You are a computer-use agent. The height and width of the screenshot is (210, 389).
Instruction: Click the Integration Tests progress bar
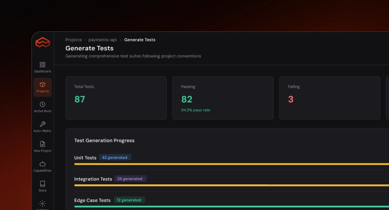coord(232,185)
